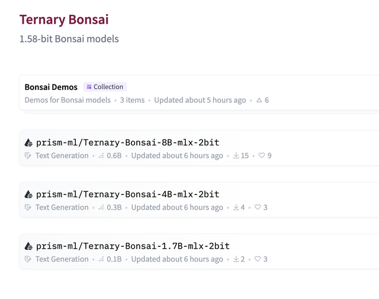Click Text Generation icon on 1.7B model
Image resolution: width=379 pixels, height=299 pixels.
pos(28,259)
